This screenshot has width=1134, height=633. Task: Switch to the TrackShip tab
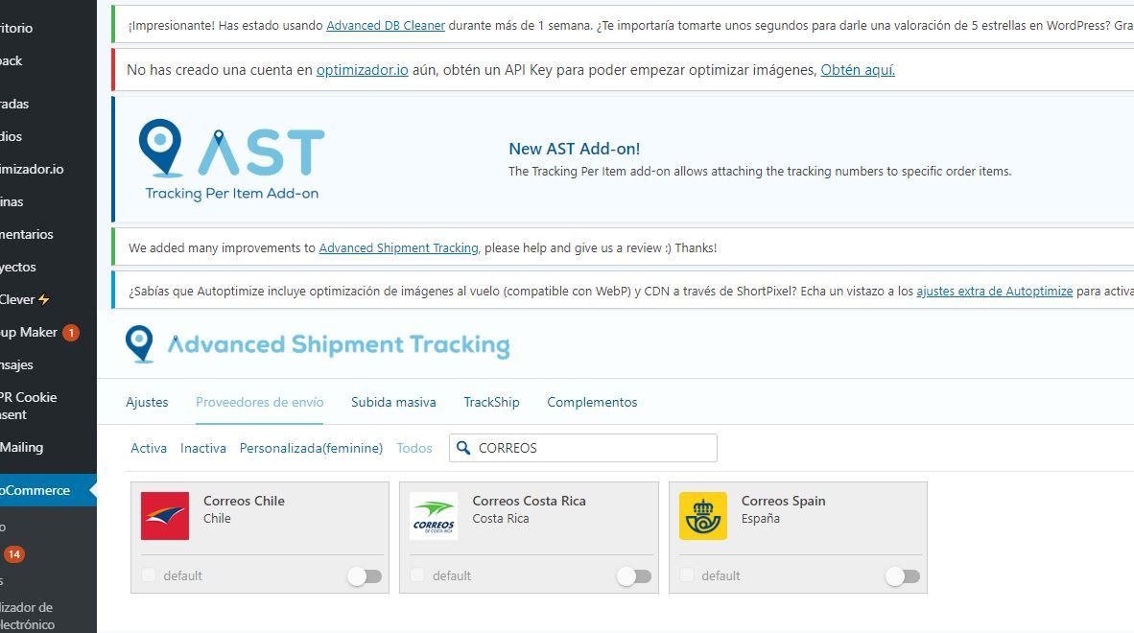pyautogui.click(x=492, y=403)
